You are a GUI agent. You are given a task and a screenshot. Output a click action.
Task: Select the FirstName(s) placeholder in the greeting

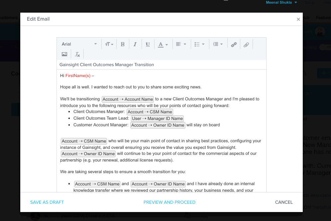coord(78,76)
